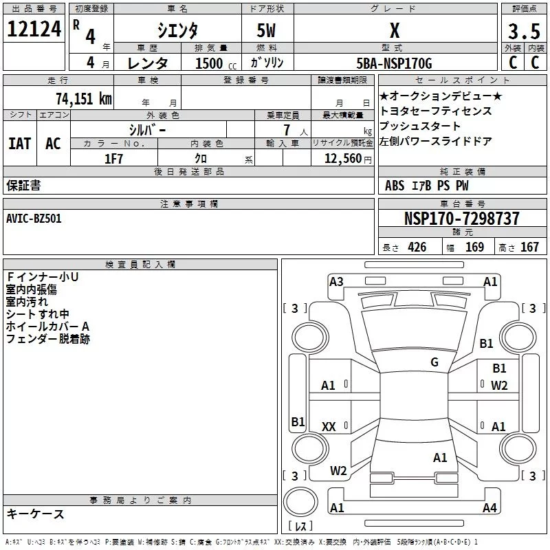Click the レス circle on the diagram
The width and height of the screenshot is (550, 550).
(300, 527)
